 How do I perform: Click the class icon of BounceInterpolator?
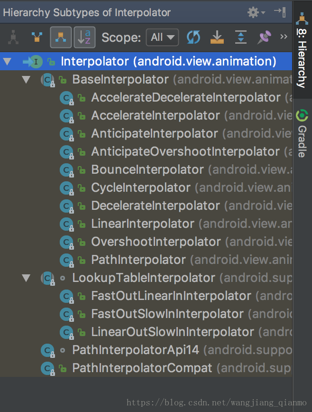[x=67, y=170]
